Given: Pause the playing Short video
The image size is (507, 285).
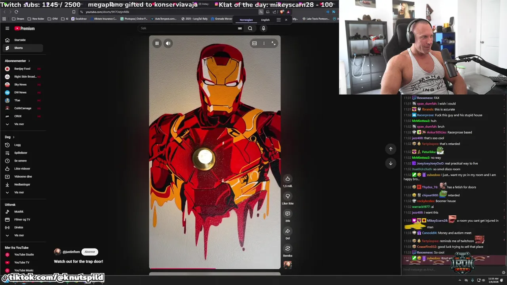Looking at the screenshot, I should (x=157, y=44).
